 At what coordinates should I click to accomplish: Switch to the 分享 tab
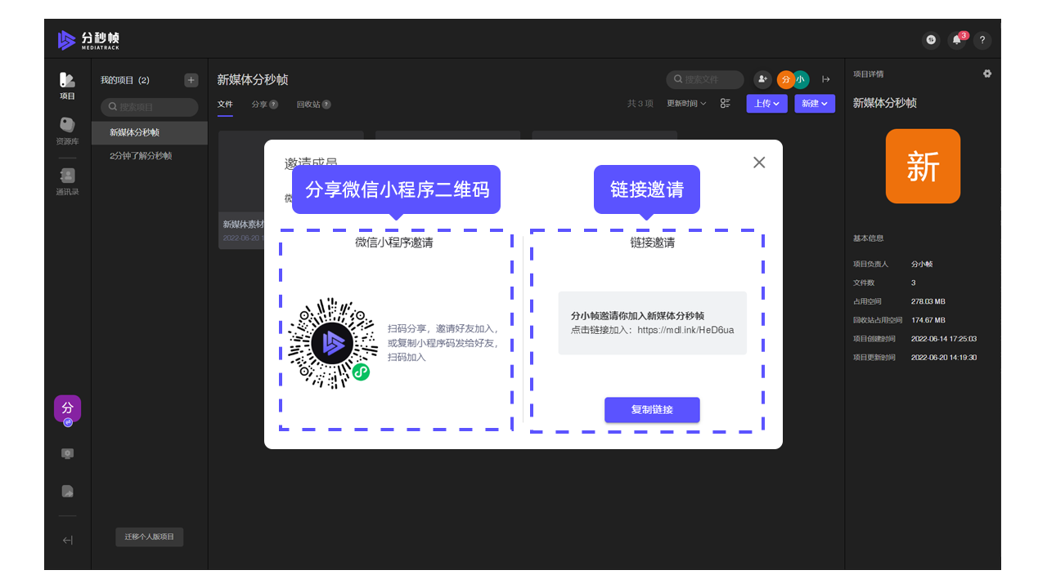click(259, 105)
